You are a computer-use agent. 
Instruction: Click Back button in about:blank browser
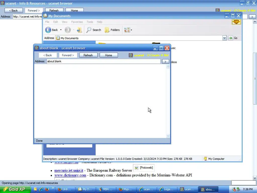coord(47,55)
